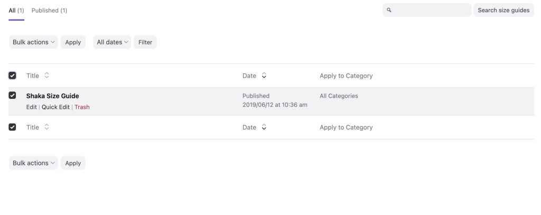541x215 pixels.
Task: Click footer Title sort arrows
Action: [x=46, y=127]
